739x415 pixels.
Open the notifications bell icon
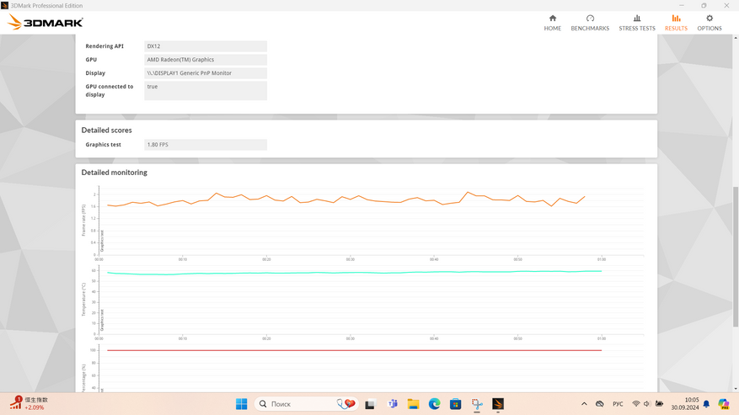[x=706, y=404]
